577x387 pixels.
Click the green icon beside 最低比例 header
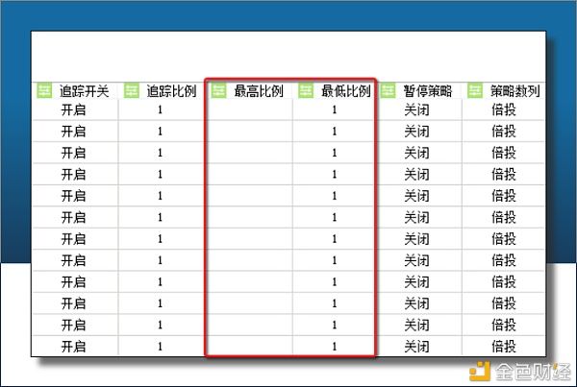(x=306, y=91)
